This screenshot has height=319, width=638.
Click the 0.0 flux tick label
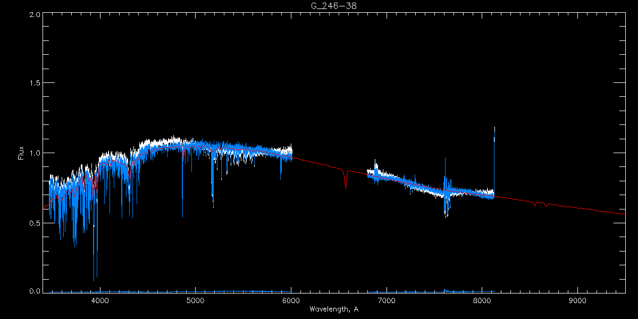(35, 291)
